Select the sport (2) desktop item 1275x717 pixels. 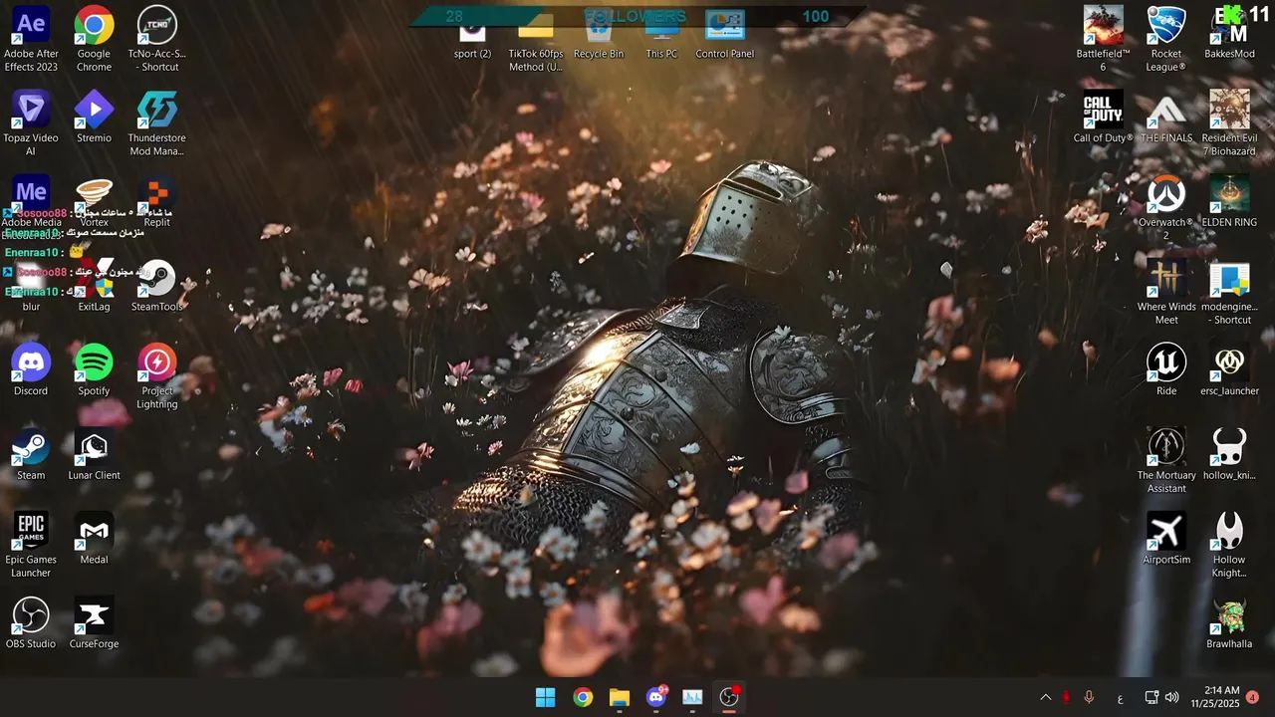tap(472, 36)
